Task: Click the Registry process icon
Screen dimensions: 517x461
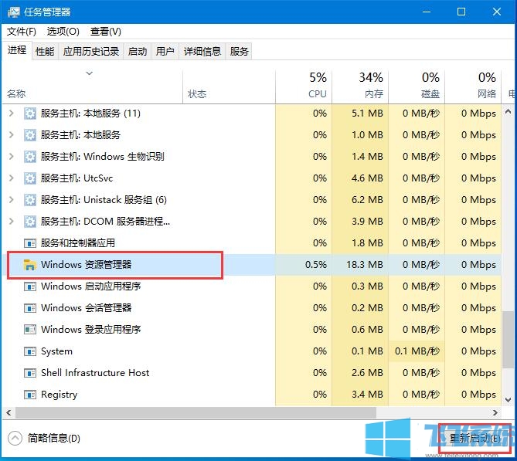Action: pyautogui.click(x=30, y=395)
